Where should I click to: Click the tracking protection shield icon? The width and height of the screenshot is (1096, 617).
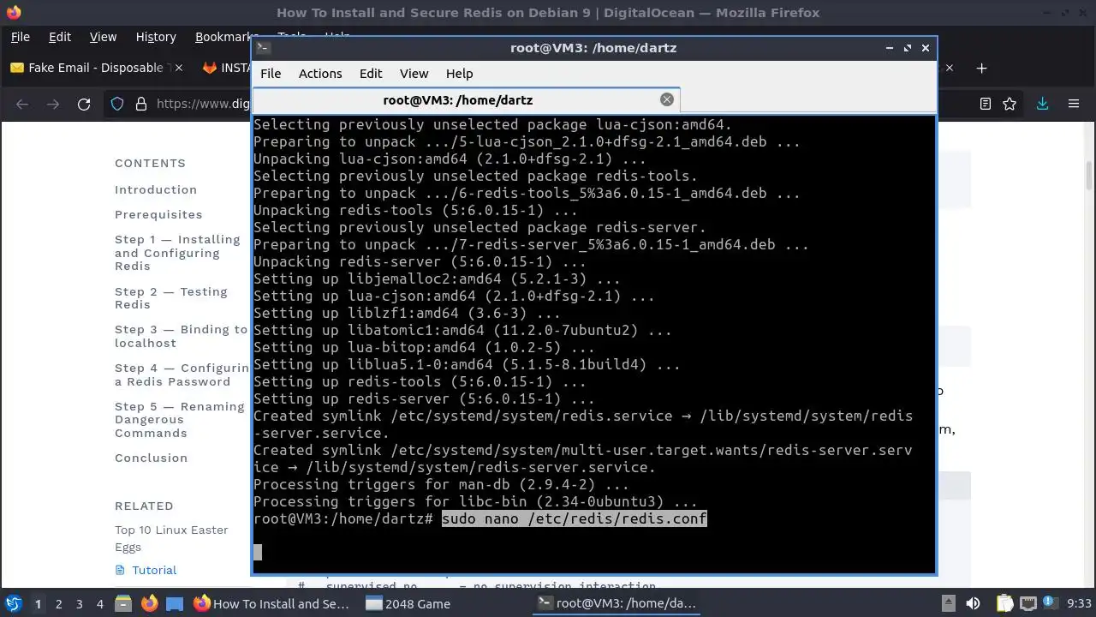pos(117,104)
